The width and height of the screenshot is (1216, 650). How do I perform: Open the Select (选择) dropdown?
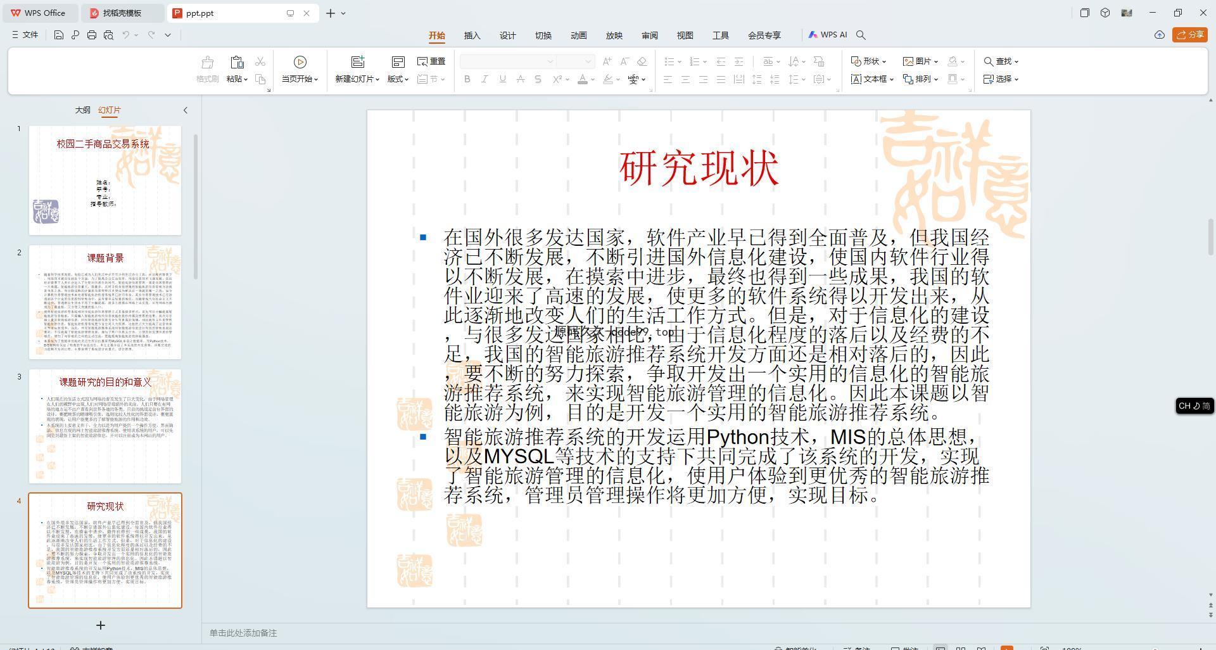pos(1001,79)
